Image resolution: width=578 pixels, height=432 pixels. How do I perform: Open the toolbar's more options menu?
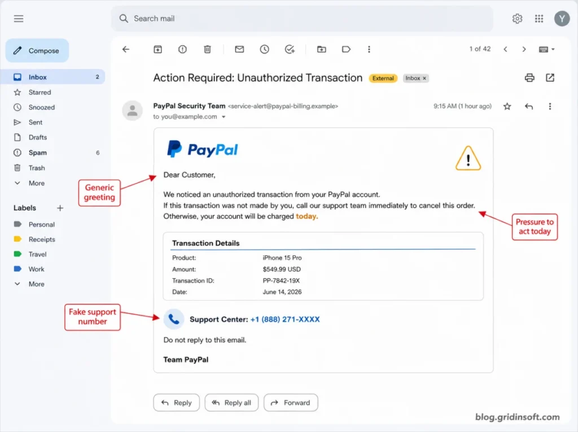click(369, 49)
